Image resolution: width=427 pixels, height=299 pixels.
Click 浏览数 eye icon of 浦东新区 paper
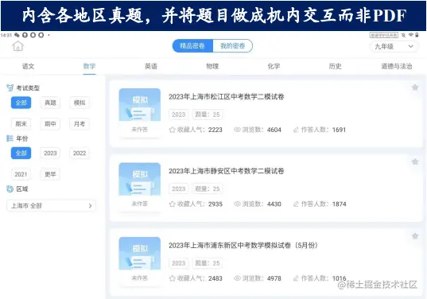tap(237, 278)
